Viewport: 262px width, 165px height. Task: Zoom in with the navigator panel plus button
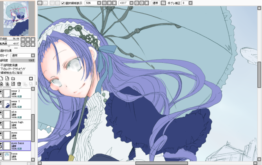[28, 39]
